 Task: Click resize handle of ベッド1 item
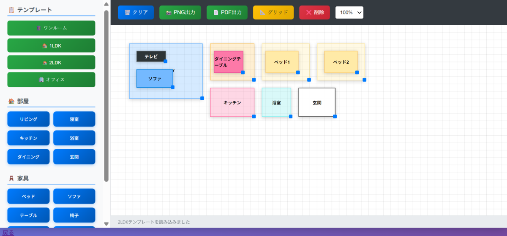[x=298, y=72]
